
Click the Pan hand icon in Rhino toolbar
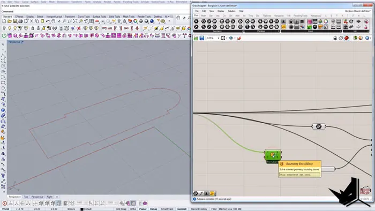pos(54,21)
